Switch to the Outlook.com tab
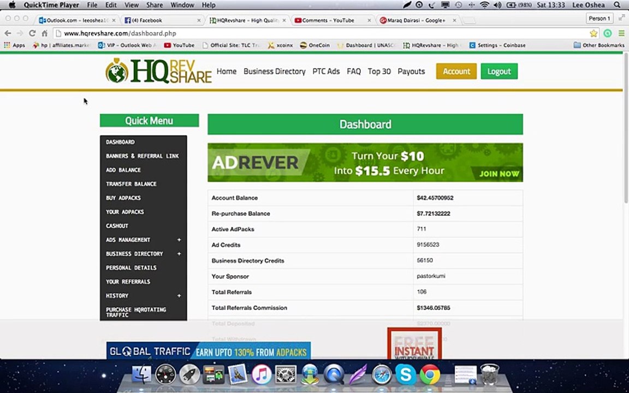The height and width of the screenshot is (393, 629). 76,20
